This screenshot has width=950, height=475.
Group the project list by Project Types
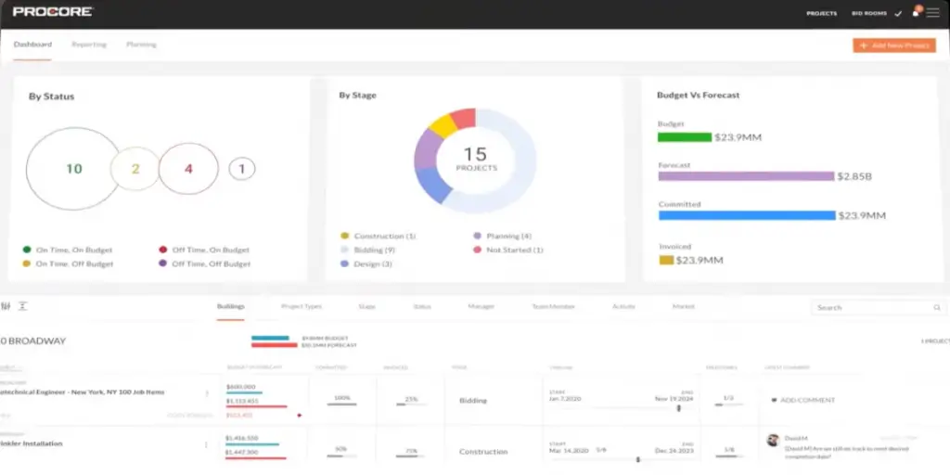coord(302,306)
